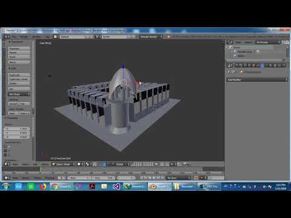Click the Translate button in tool shelf
The image size is (291, 218).
19,48
